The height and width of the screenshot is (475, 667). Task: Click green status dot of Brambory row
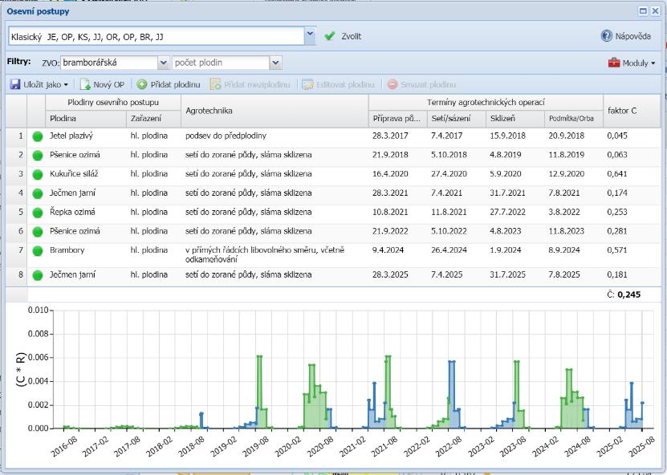click(38, 251)
